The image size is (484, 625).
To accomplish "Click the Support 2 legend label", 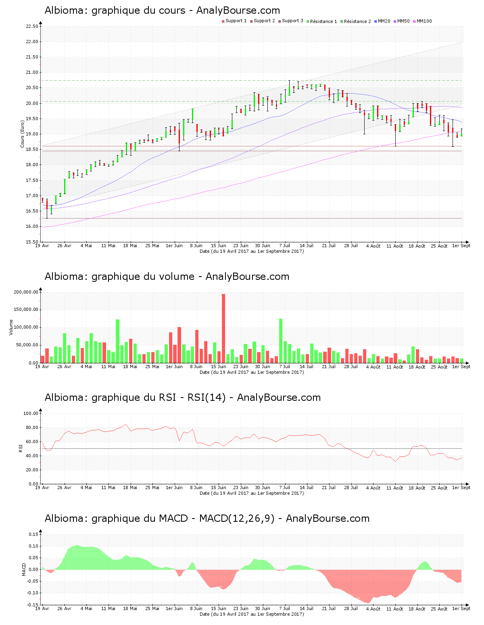I will tap(264, 21).
